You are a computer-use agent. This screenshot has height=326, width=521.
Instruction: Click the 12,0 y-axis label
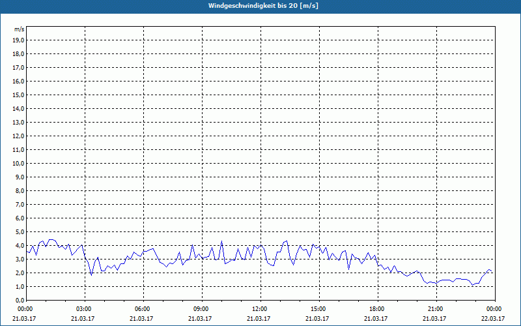click(18, 136)
